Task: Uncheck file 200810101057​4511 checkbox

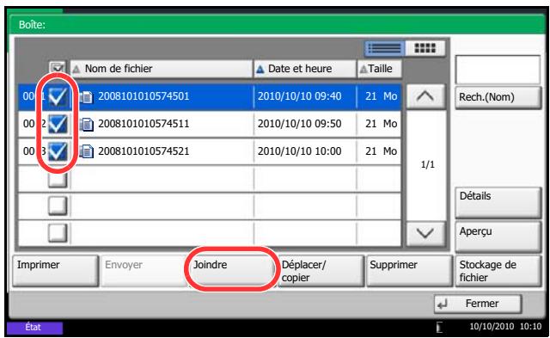Action: tap(58, 124)
